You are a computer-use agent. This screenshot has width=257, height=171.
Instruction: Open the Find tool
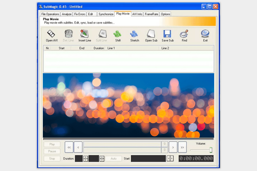tap(184, 36)
